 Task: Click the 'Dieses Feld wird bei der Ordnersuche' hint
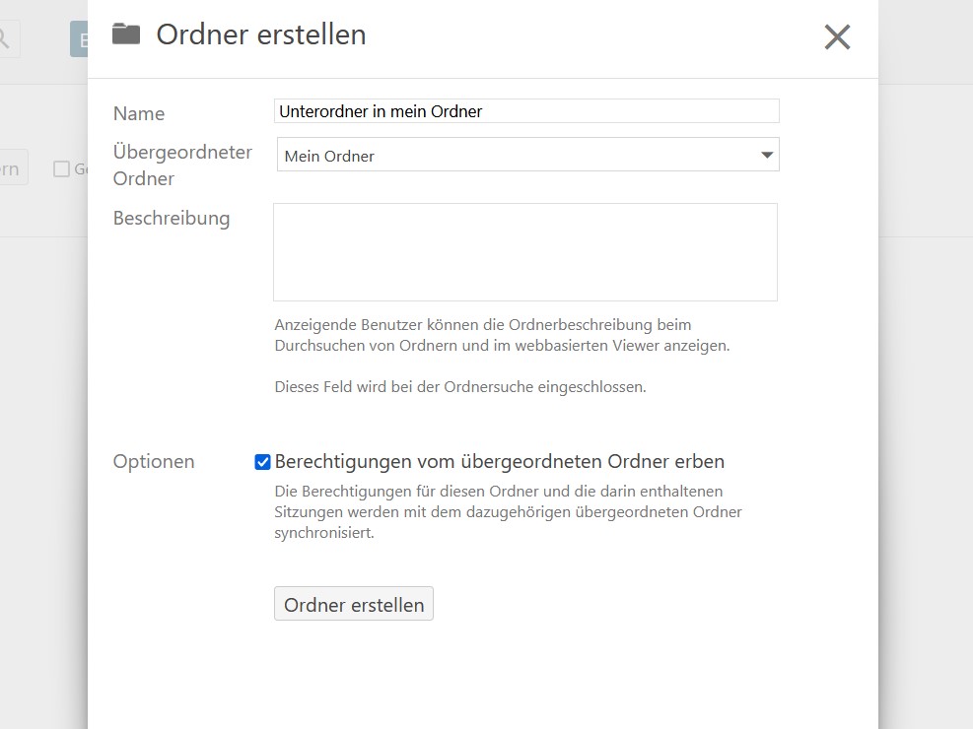coord(459,387)
